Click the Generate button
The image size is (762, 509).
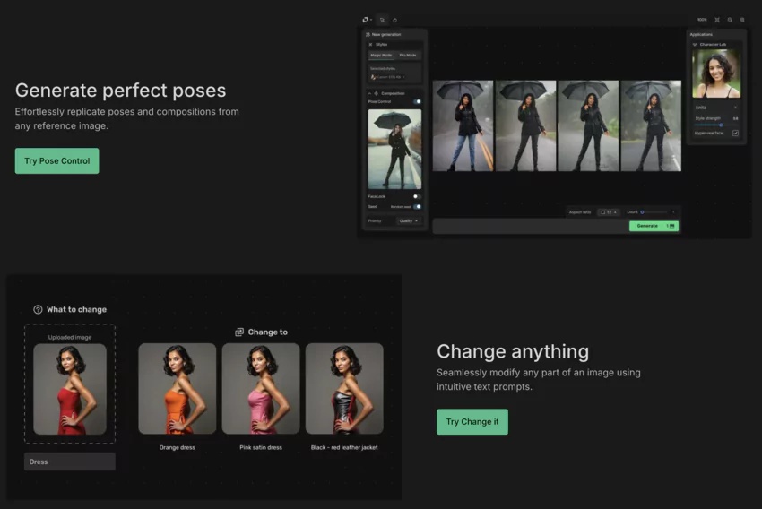tap(654, 226)
